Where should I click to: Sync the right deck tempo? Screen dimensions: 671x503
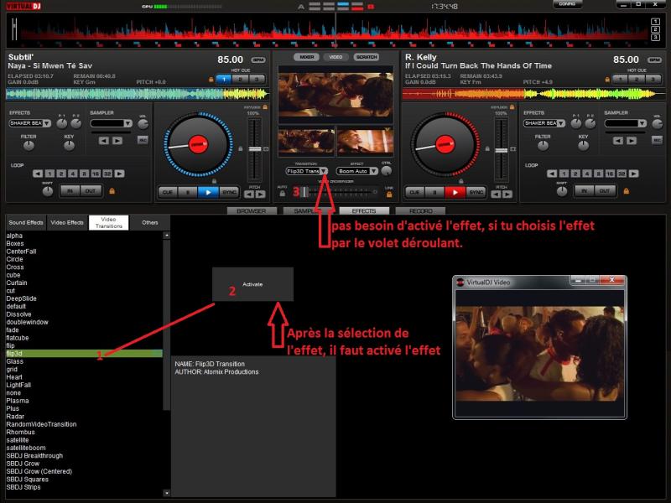coord(476,192)
